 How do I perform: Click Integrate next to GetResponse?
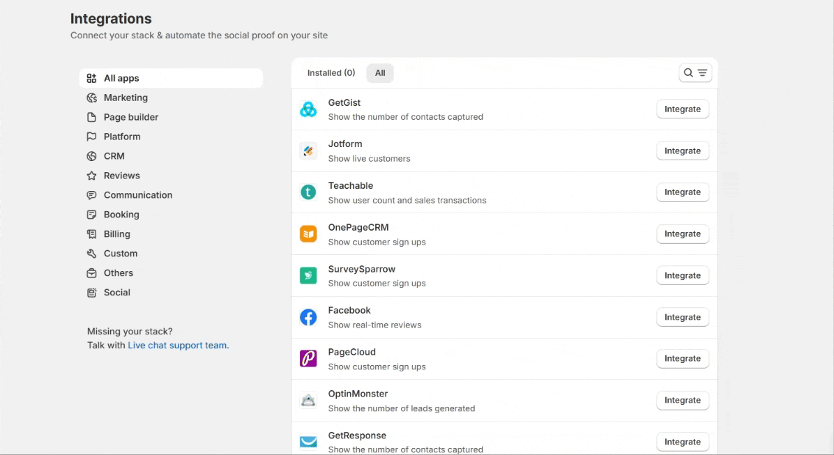(682, 442)
